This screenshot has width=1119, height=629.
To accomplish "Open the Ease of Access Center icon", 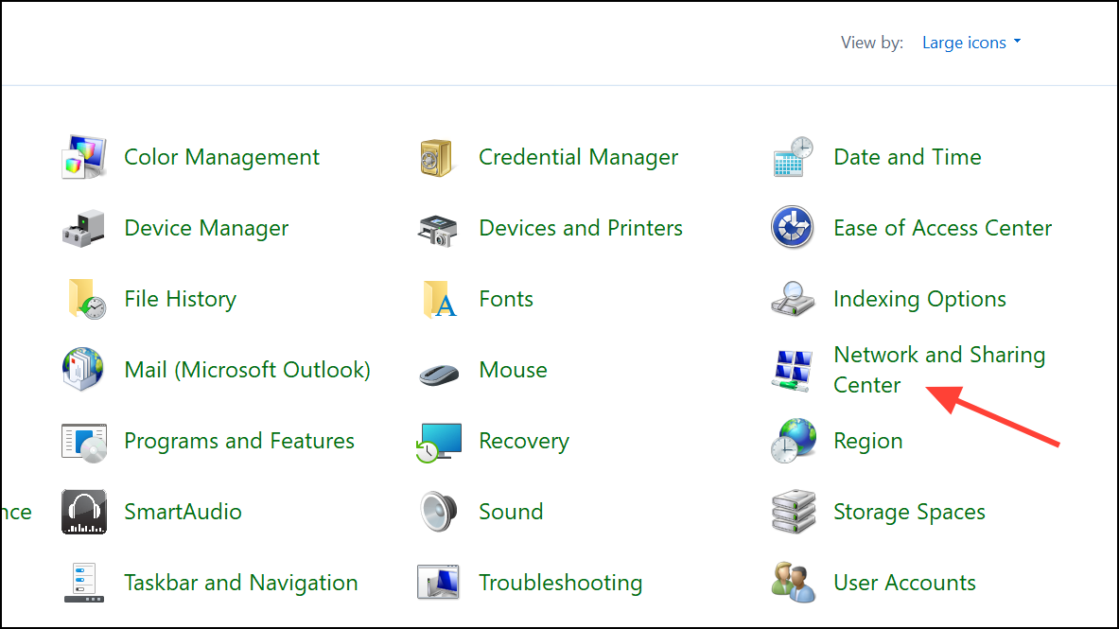I will click(x=793, y=228).
